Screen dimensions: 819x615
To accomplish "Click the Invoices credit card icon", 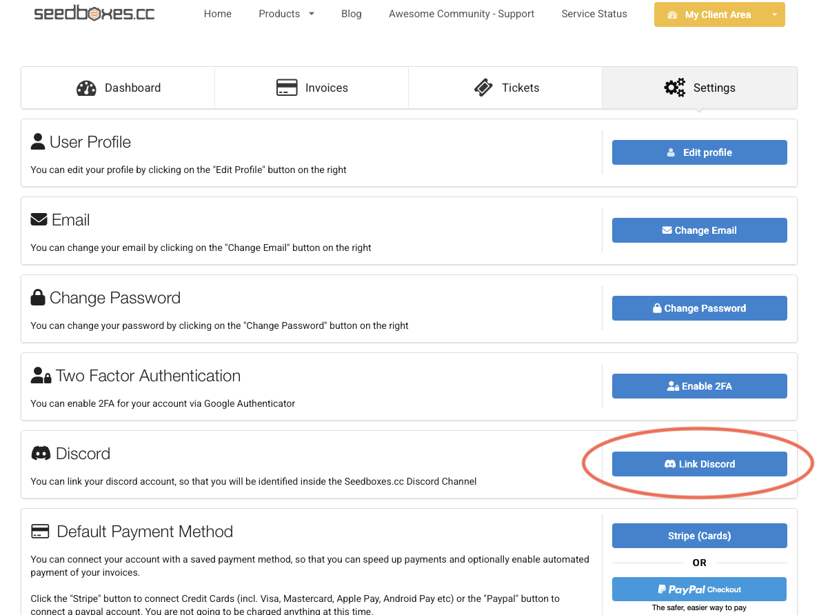I will (x=286, y=88).
